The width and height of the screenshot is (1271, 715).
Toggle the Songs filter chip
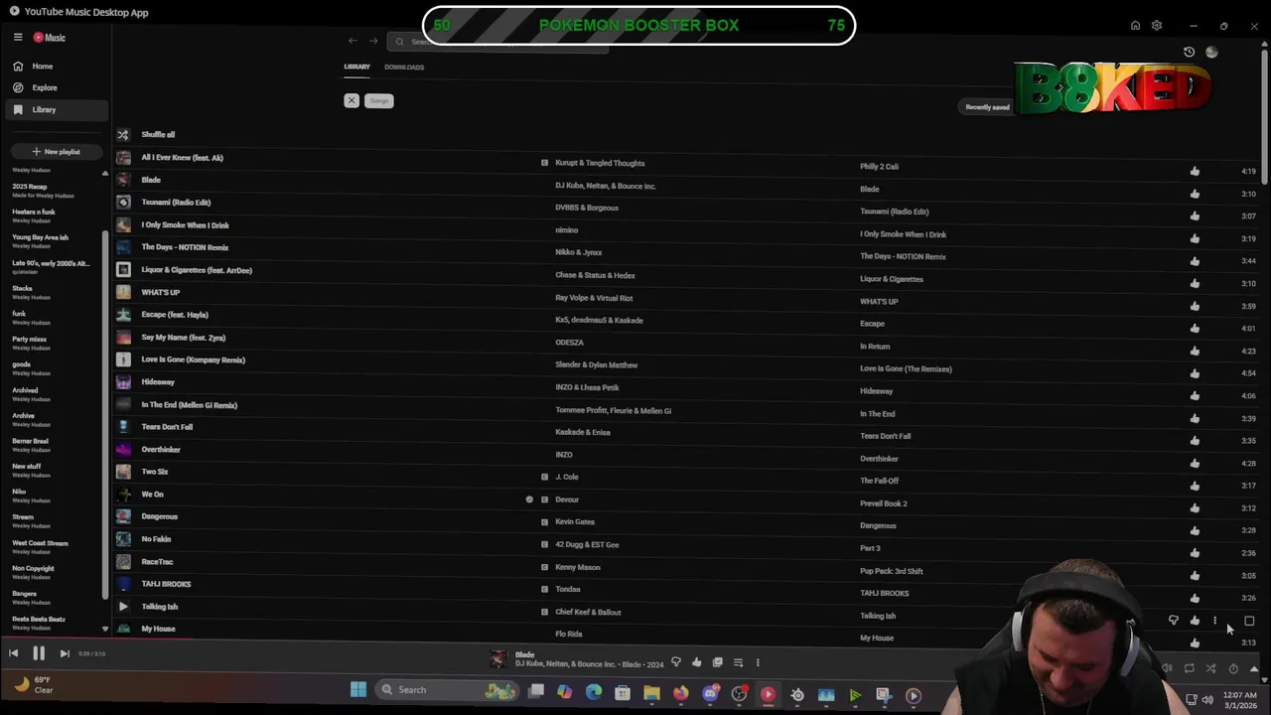point(379,100)
